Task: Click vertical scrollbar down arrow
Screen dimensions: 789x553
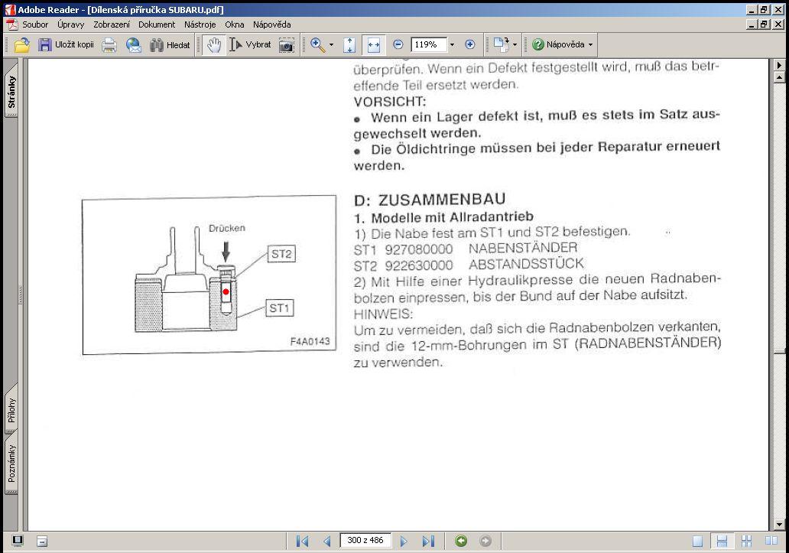Action: tap(779, 525)
